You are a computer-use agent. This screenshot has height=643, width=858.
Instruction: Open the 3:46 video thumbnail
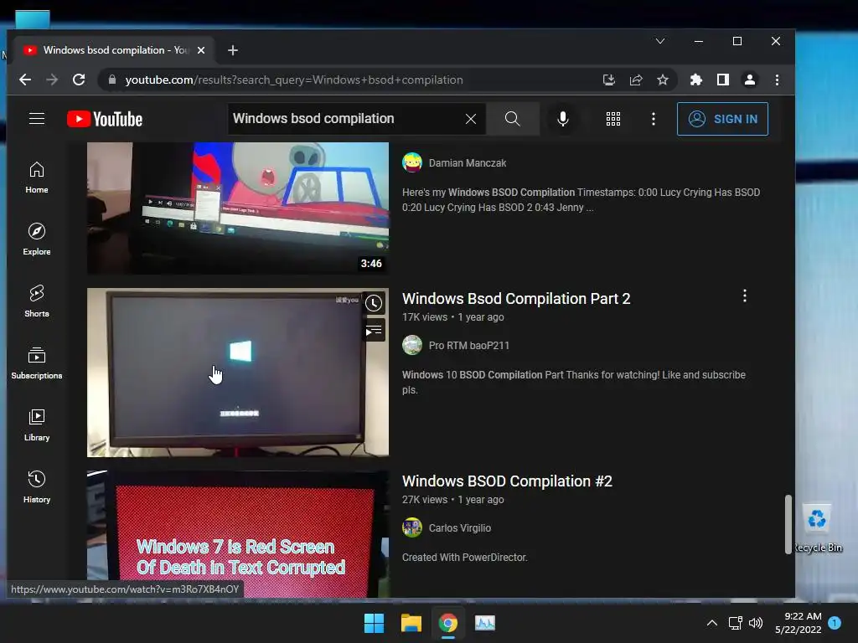(x=237, y=208)
